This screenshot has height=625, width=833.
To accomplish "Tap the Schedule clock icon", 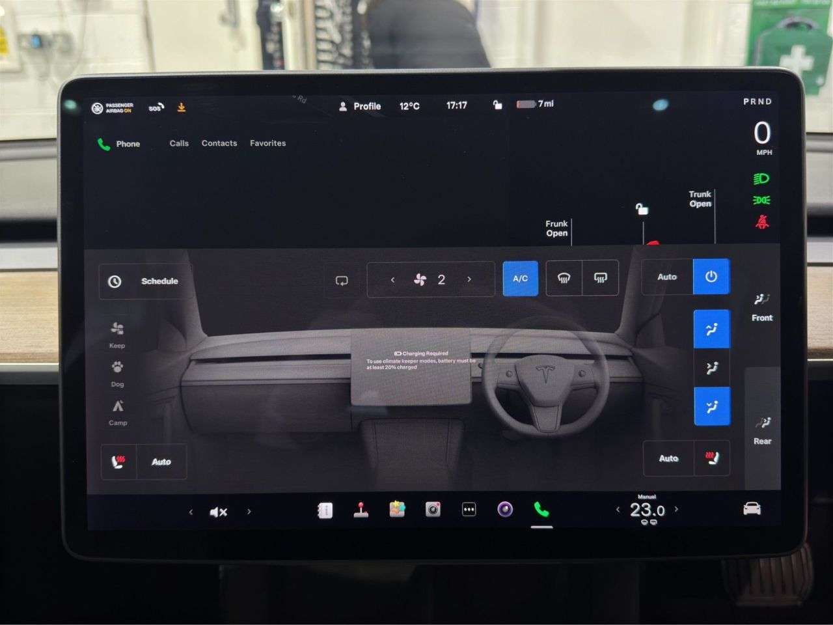I will coord(115,281).
